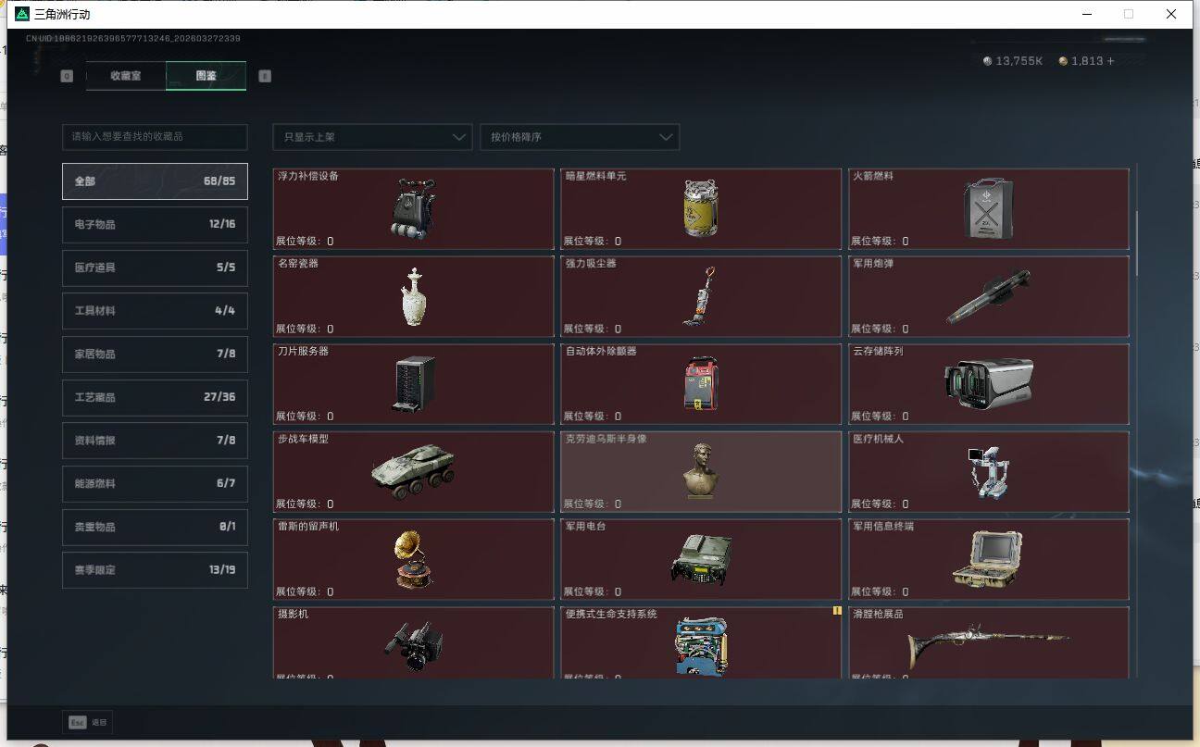Screen dimensions: 1200x747
Task: Select the 全部 category
Action: [155, 181]
